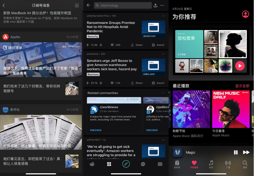Screen dimensions: 254x176
Task: Open the New Music Daily playlist cover
Action: point(231,109)
